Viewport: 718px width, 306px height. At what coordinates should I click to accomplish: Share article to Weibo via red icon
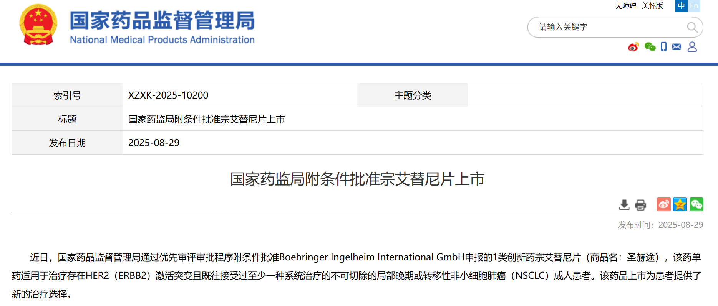pyautogui.click(x=663, y=205)
